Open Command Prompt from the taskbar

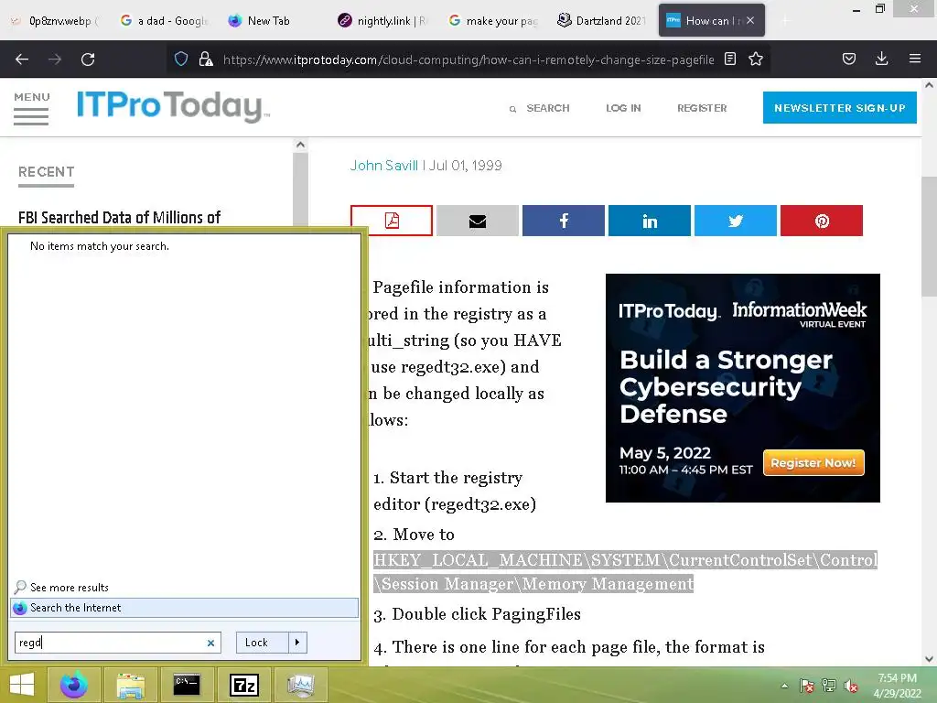click(x=187, y=685)
